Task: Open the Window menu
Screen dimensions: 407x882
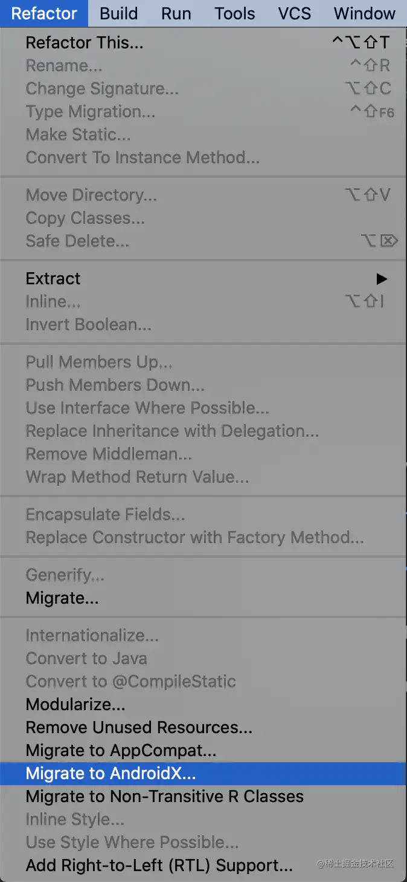Action: [365, 13]
